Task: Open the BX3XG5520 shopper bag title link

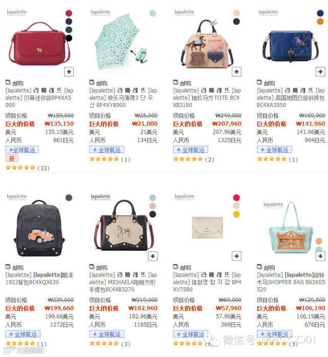Action: pyautogui.click(x=291, y=282)
